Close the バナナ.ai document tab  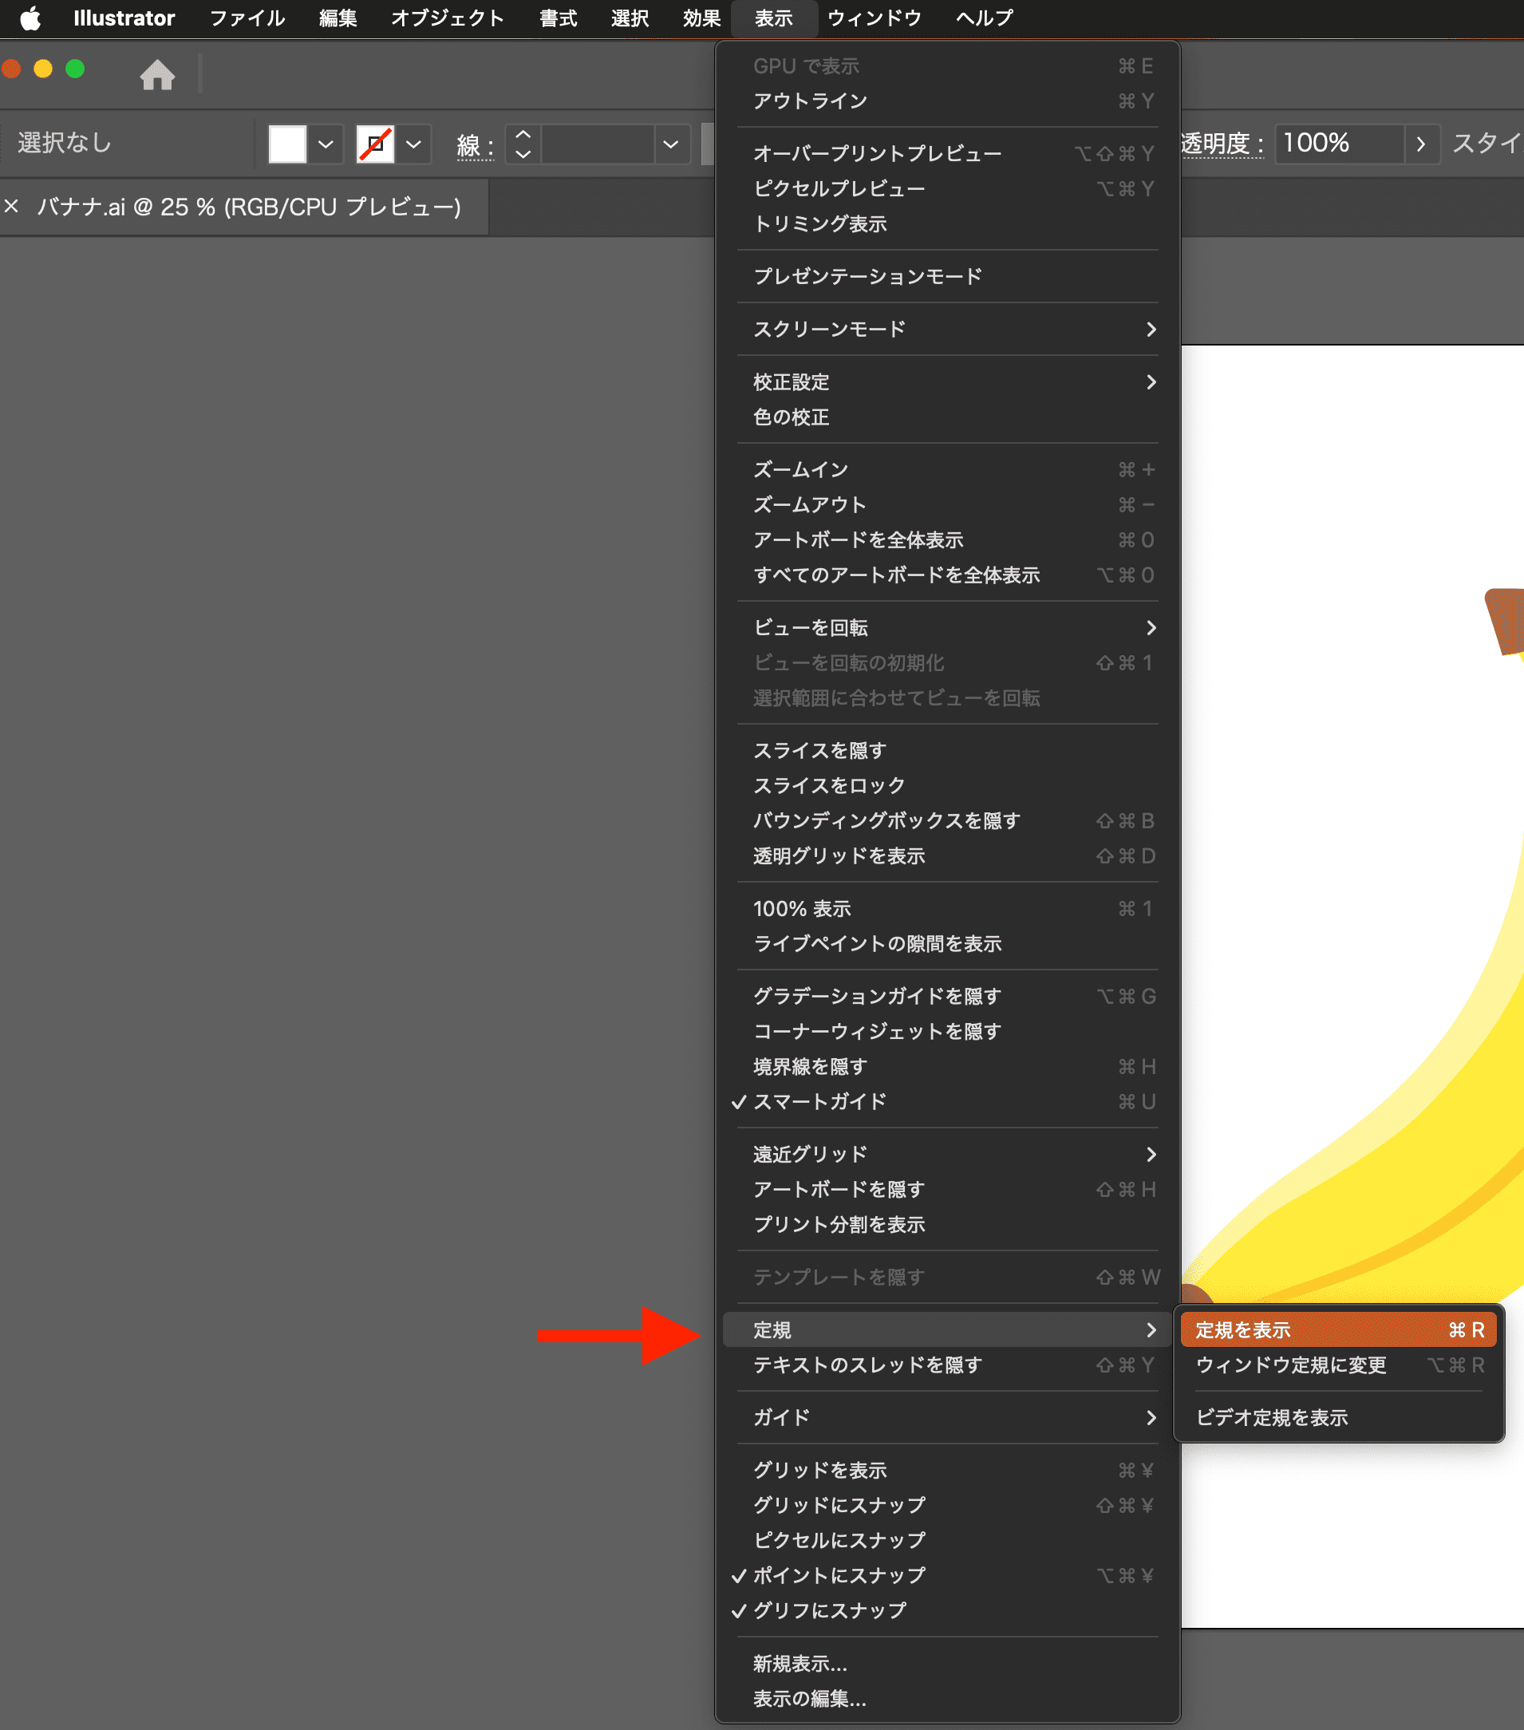tap(12, 207)
